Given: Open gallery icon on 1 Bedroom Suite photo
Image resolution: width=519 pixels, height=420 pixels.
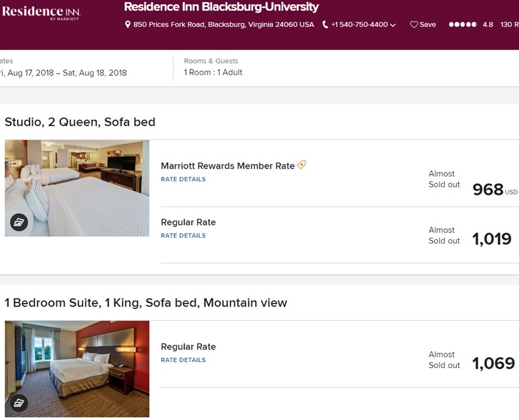Looking at the screenshot, I should point(19,403).
